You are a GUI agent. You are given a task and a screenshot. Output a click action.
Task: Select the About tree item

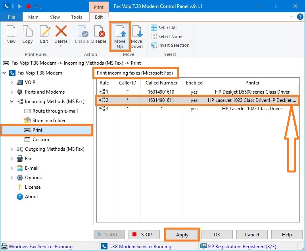(x=27, y=197)
